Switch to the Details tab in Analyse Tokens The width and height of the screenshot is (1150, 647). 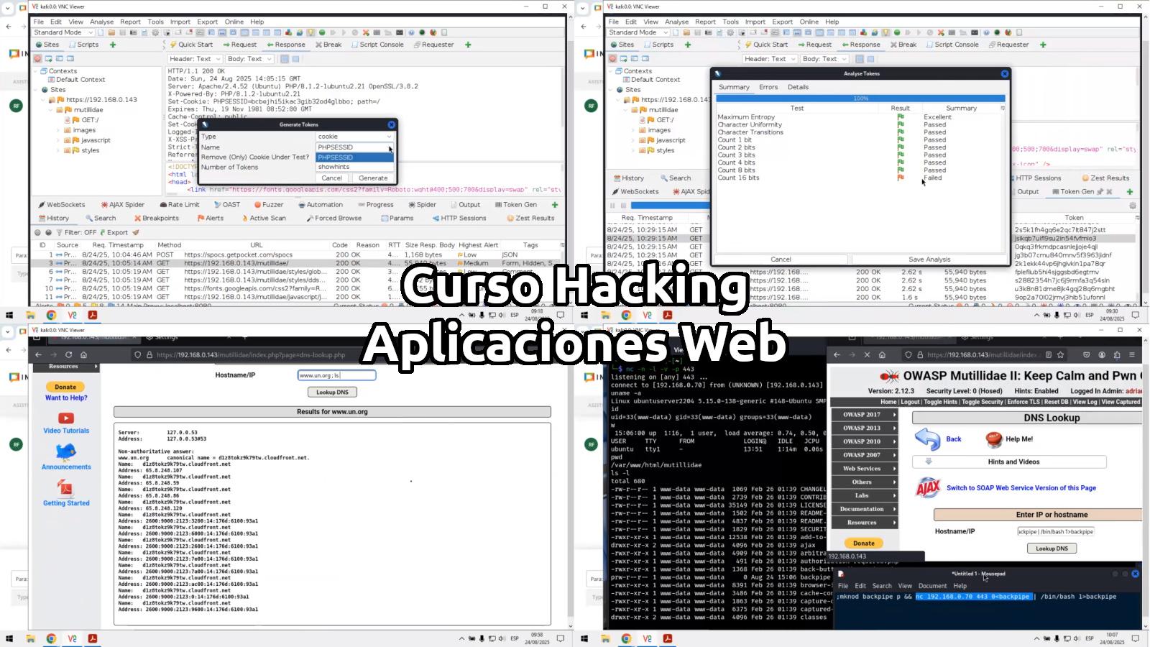tap(798, 87)
